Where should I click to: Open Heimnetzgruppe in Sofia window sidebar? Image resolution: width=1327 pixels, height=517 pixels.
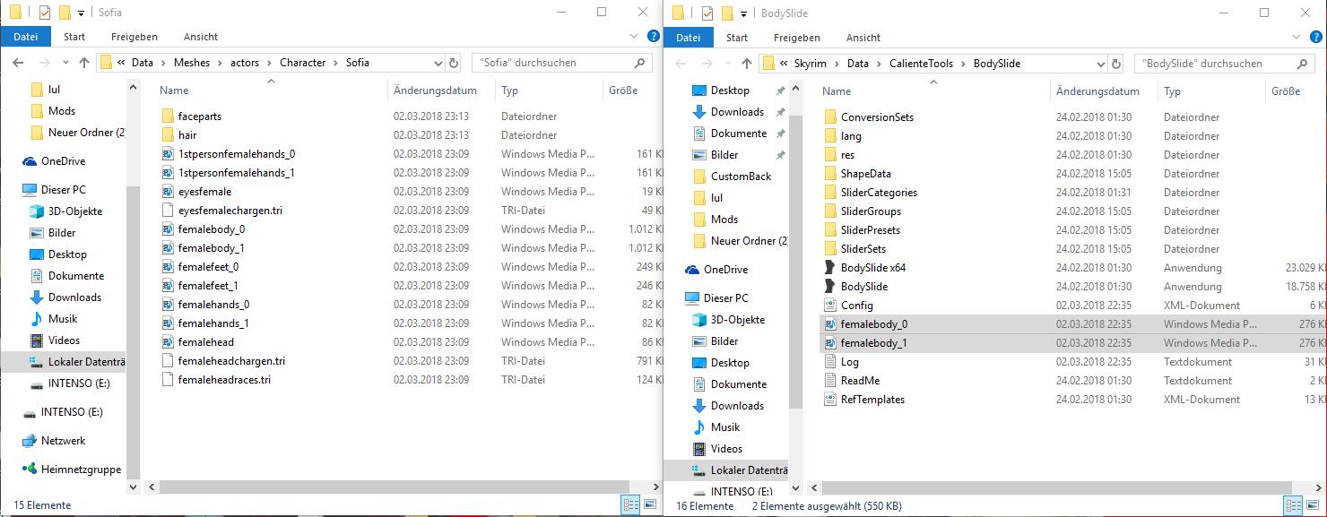81,470
